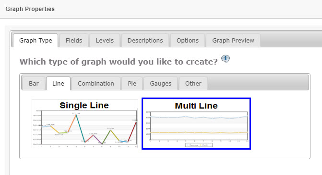
Task: Click the info help icon beside the question
Action: 226,59
